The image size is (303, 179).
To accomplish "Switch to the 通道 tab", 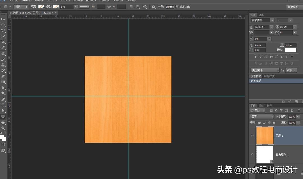I will pyautogui.click(x=261, y=106).
